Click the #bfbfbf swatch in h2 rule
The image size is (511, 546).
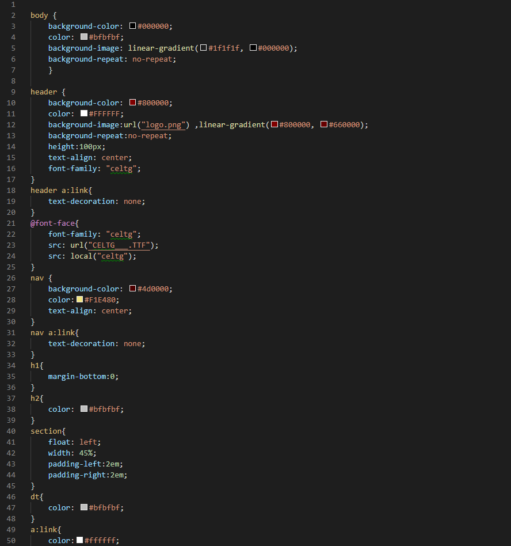(84, 409)
